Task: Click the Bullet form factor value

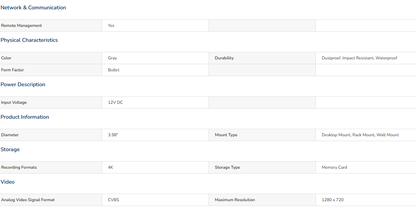Action: (114, 70)
